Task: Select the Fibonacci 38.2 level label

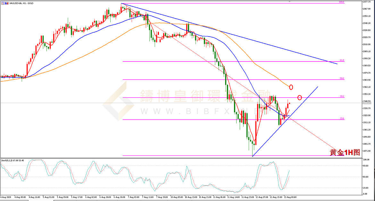Action: pyautogui.click(x=342, y=96)
